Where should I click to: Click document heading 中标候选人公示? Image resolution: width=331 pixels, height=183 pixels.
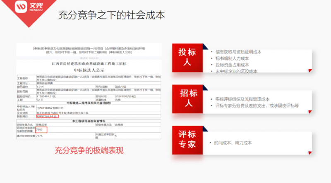point(89,70)
